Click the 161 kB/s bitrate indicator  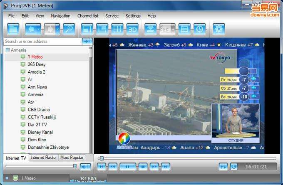click(88, 178)
